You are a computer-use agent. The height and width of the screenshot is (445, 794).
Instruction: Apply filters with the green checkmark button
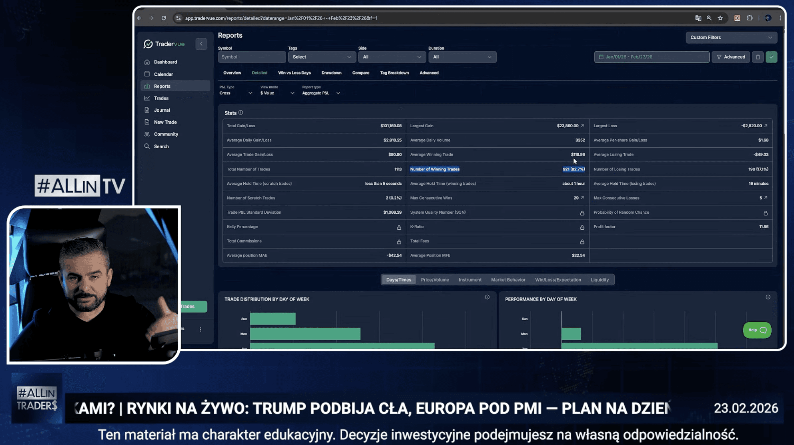pos(771,57)
